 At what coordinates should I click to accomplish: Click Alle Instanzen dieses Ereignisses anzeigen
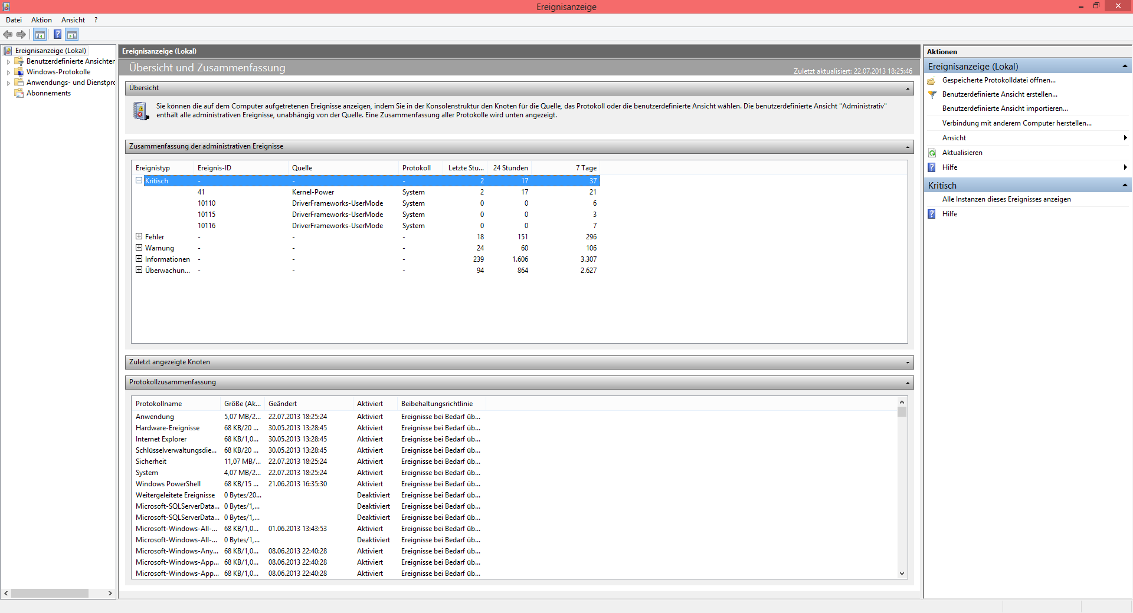point(1006,199)
